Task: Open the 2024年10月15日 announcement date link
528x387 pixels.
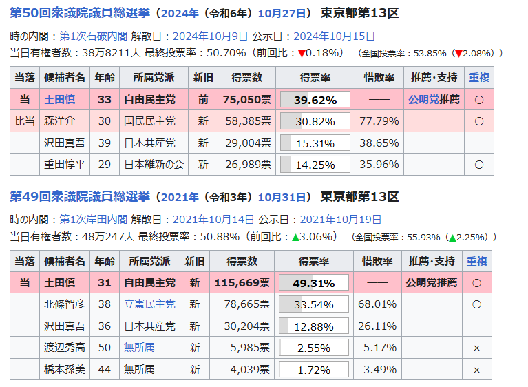Action: coord(334,36)
